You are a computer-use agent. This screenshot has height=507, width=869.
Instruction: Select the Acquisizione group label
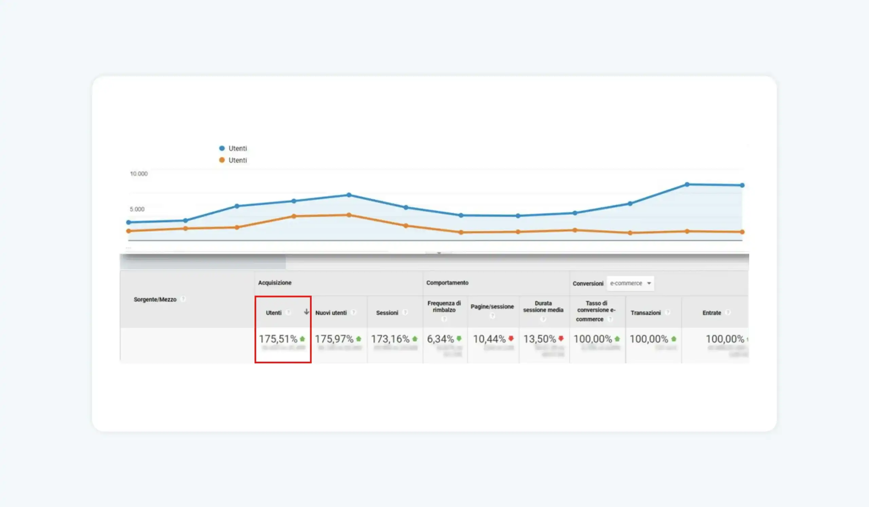(275, 283)
